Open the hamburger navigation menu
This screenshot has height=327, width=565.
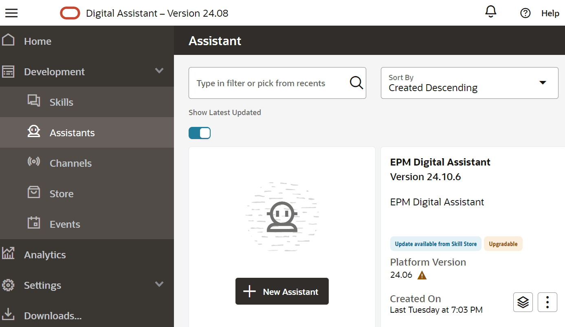point(11,13)
